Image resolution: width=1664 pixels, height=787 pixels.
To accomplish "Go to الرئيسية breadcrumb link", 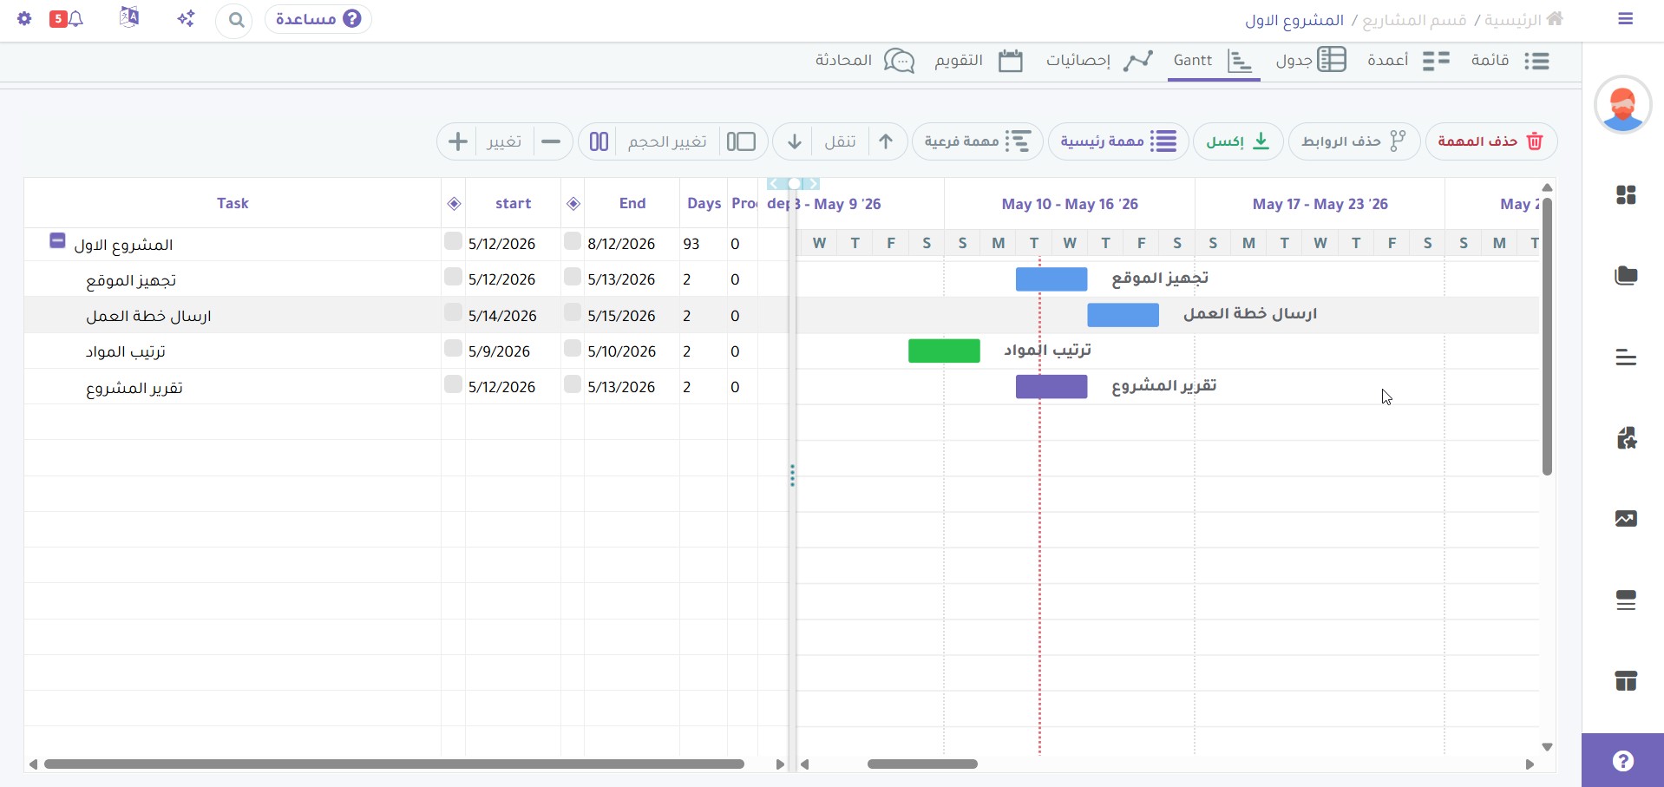I will 1513,20.
